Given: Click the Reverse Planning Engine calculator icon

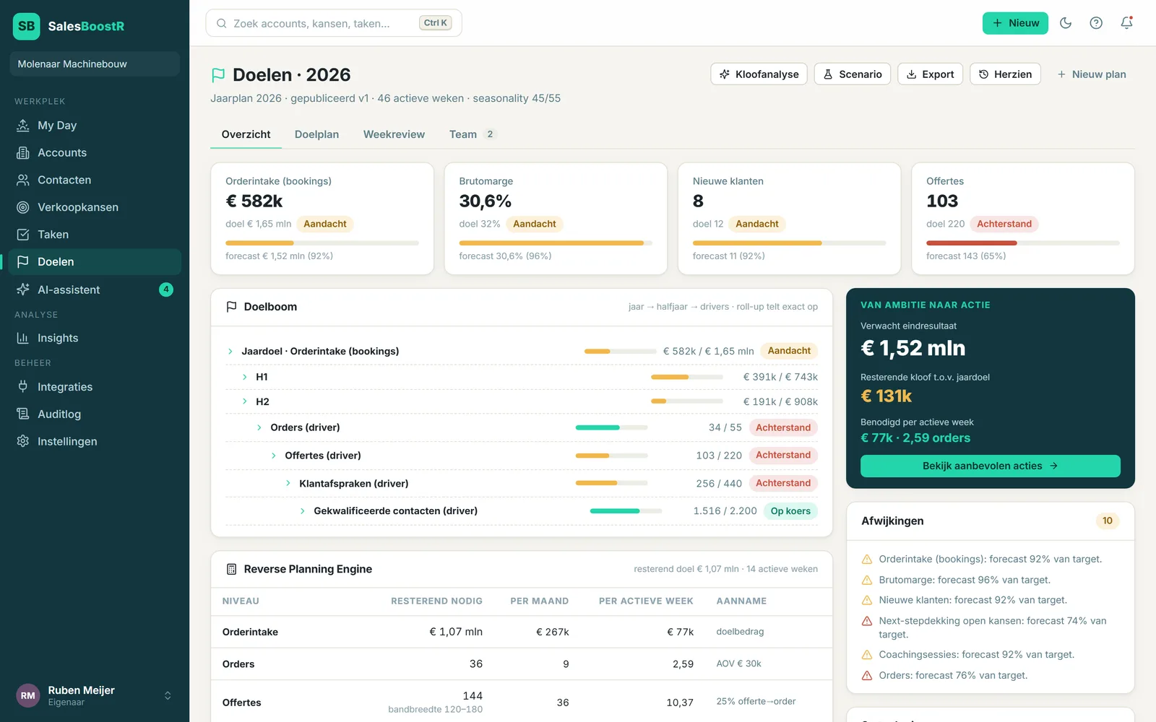Looking at the screenshot, I should [x=231, y=569].
